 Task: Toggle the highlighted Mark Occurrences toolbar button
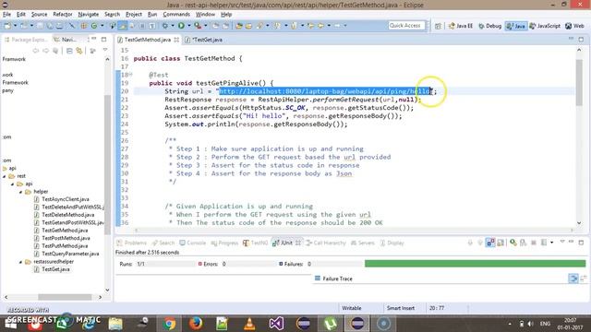click(x=123, y=26)
